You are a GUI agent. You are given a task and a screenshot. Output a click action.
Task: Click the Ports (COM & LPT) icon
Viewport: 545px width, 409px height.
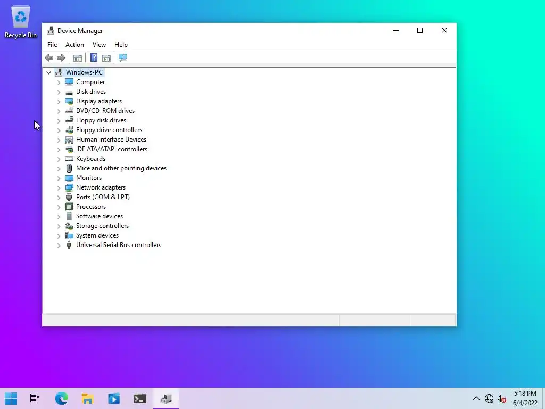pos(69,197)
